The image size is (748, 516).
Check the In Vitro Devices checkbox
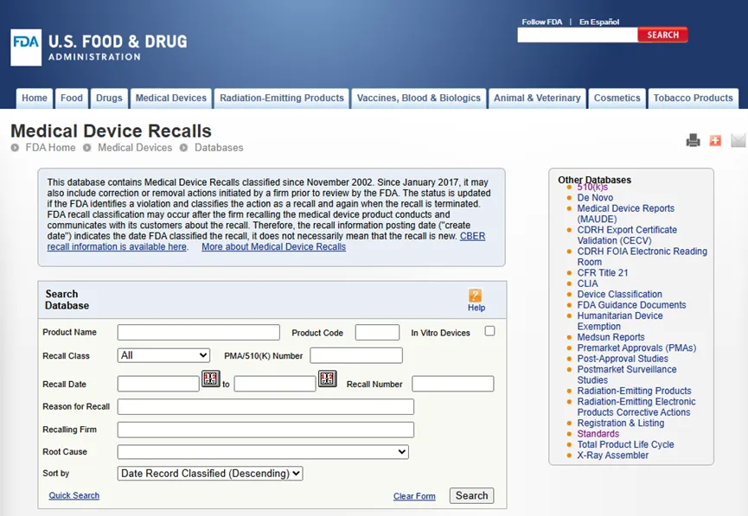click(x=489, y=331)
